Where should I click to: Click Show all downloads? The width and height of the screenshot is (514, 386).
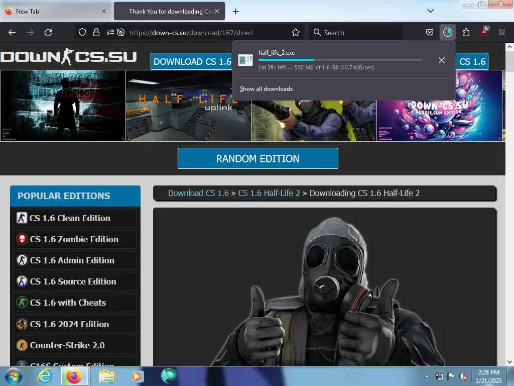pos(266,89)
